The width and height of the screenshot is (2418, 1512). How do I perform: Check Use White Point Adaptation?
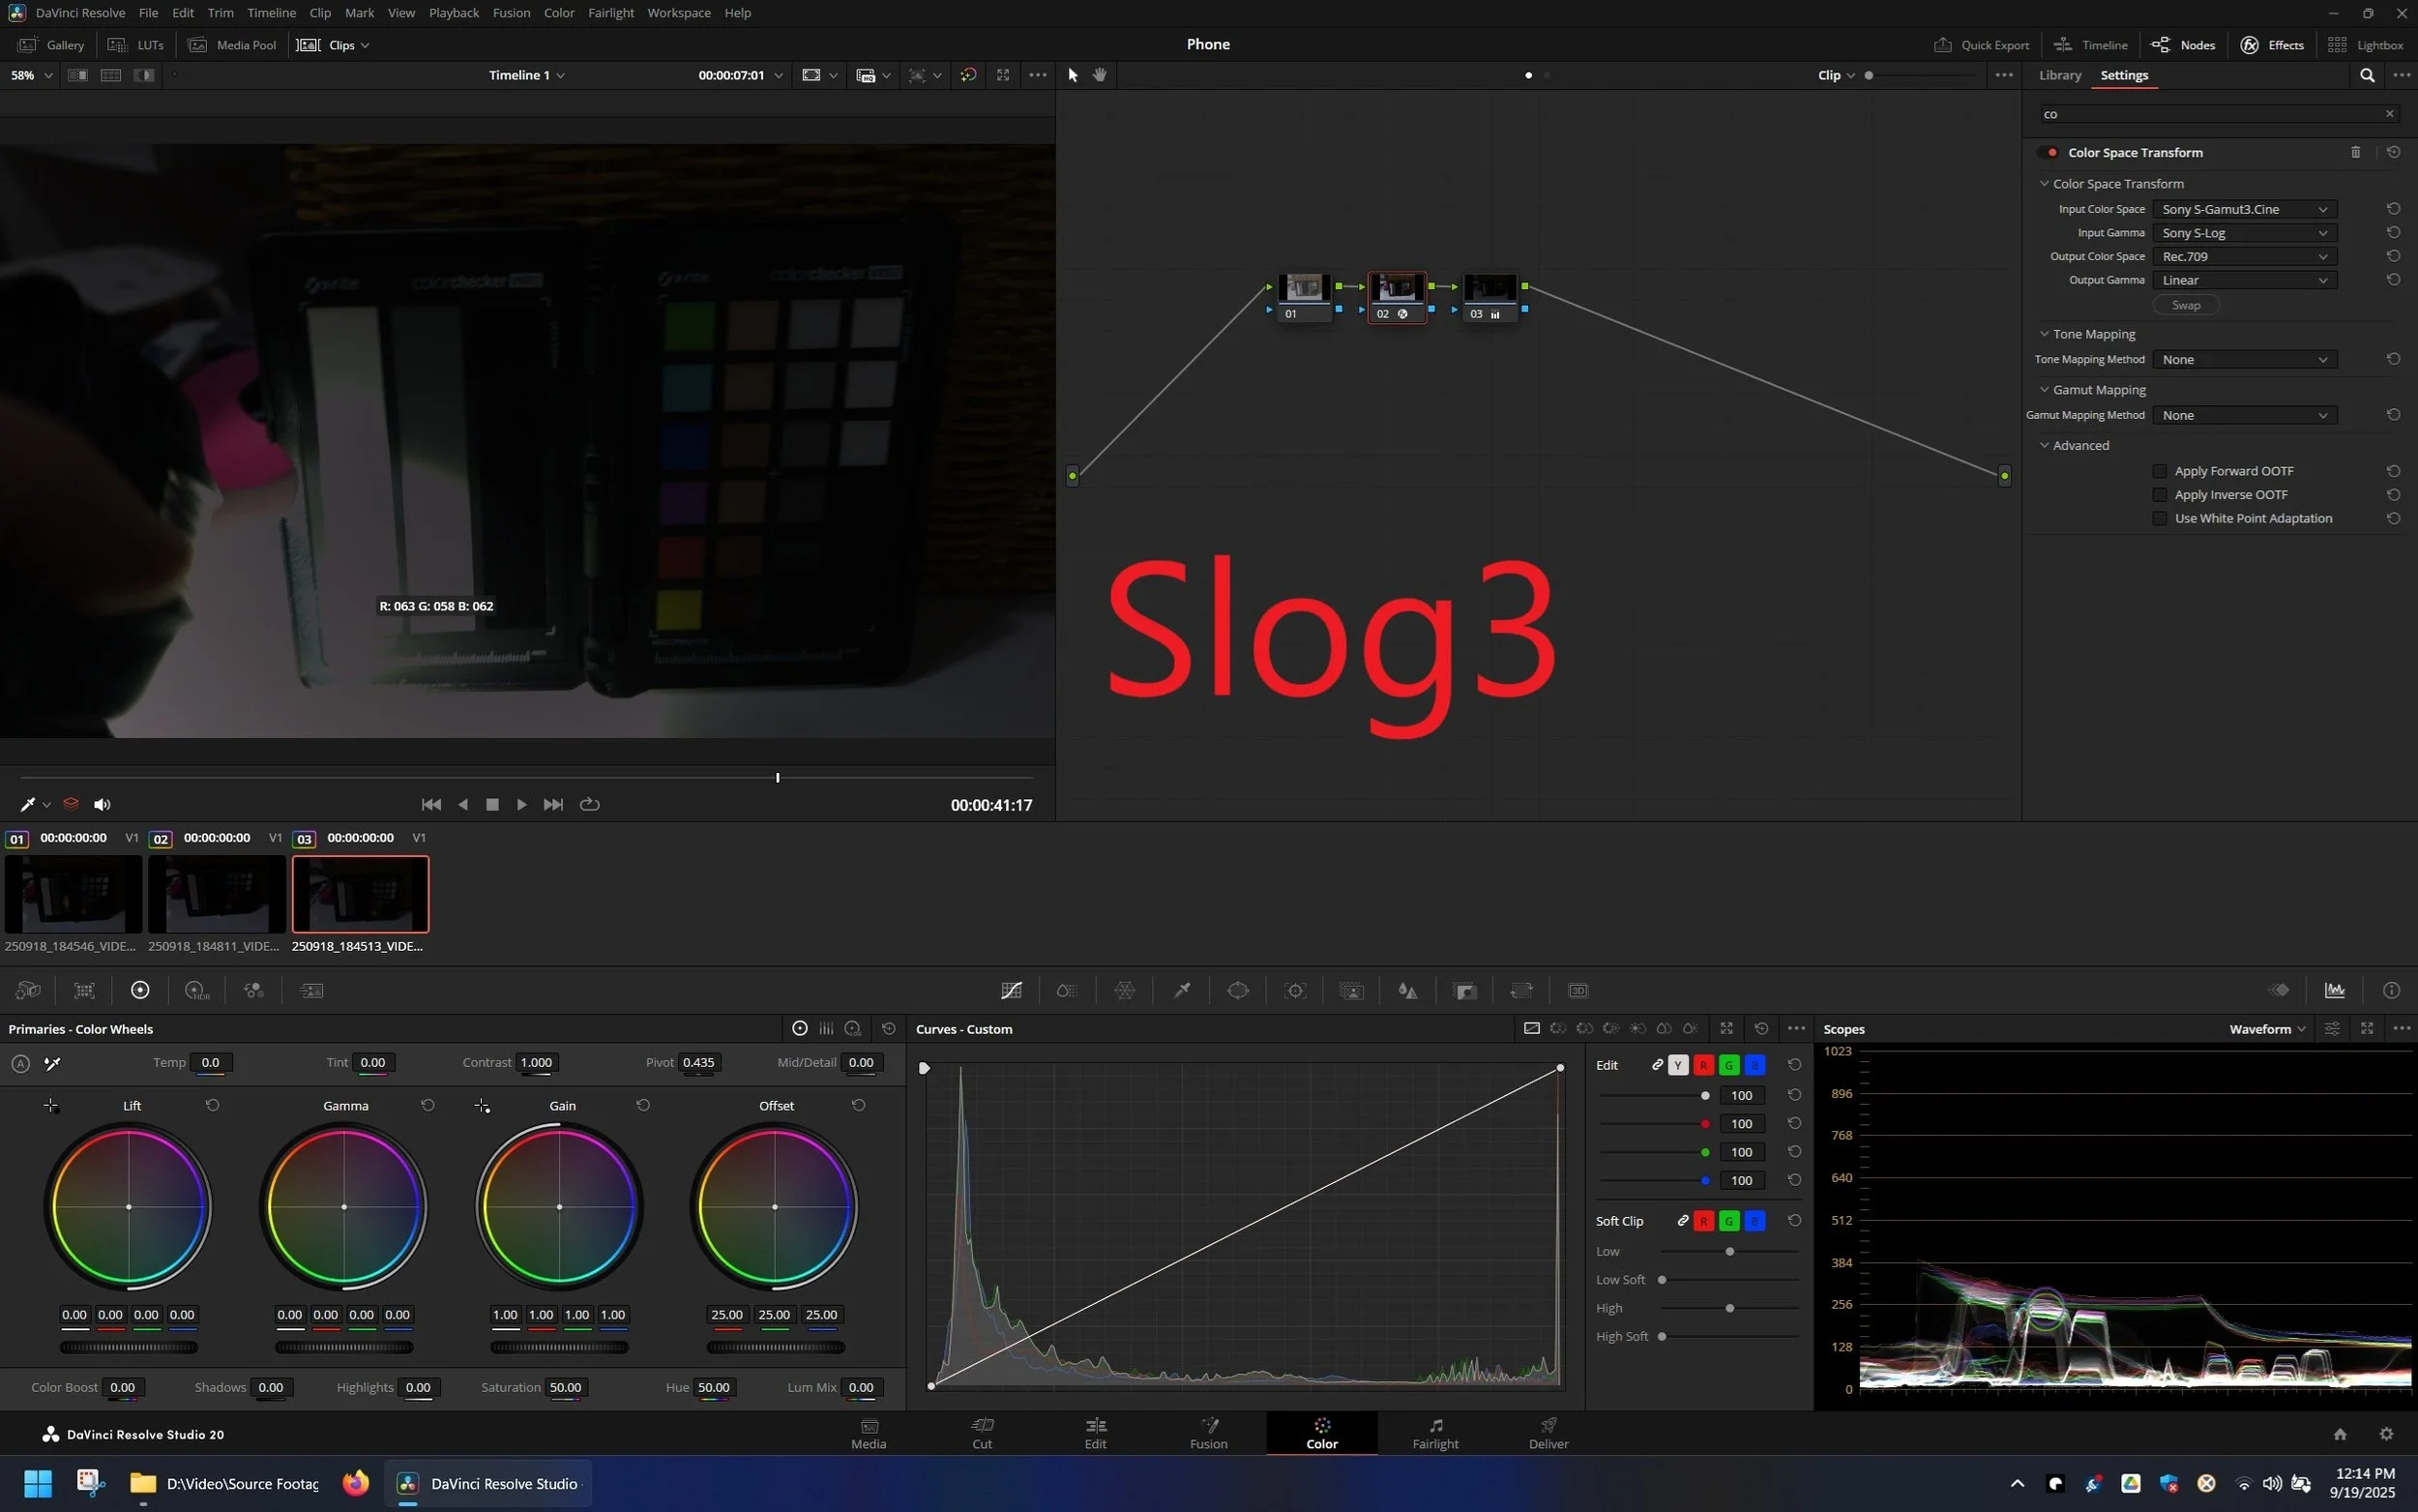pyautogui.click(x=2160, y=518)
